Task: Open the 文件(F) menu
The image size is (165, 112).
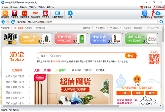Action: 5,7
